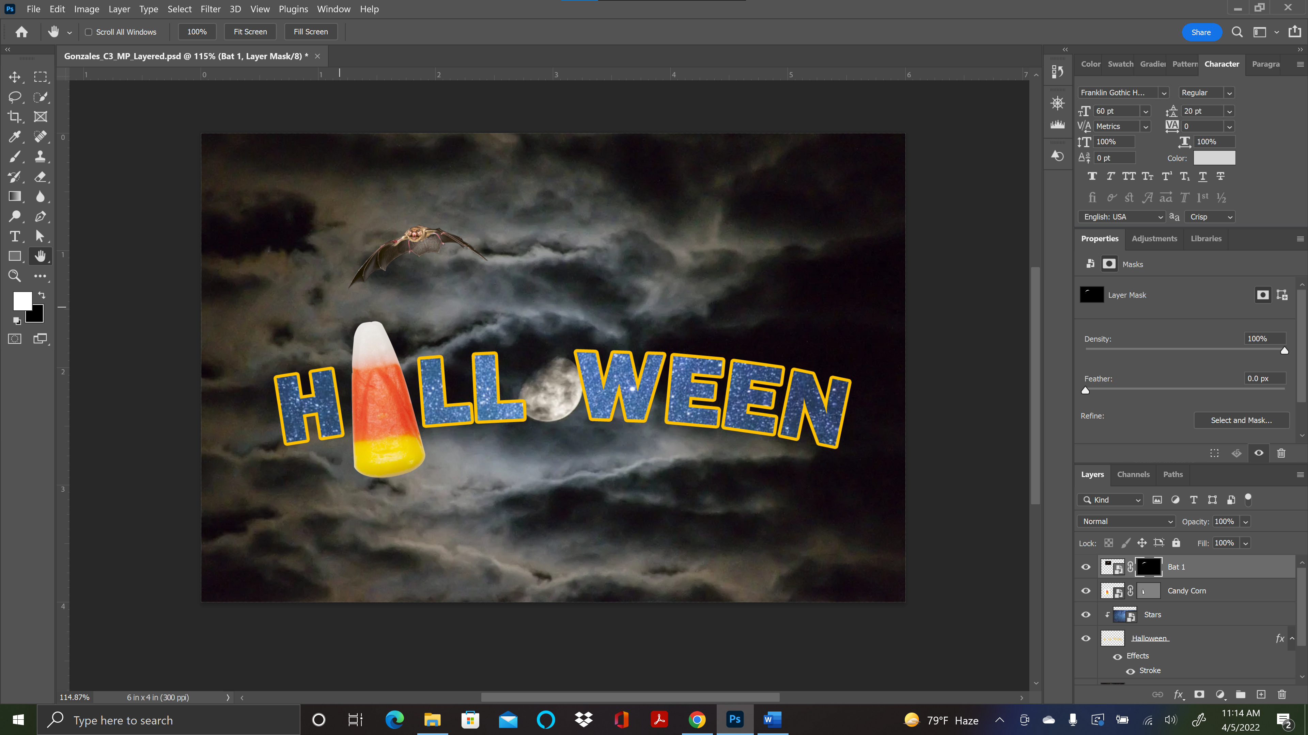This screenshot has height=735, width=1308.
Task: Hide the Bat 1 layer
Action: pos(1086,567)
